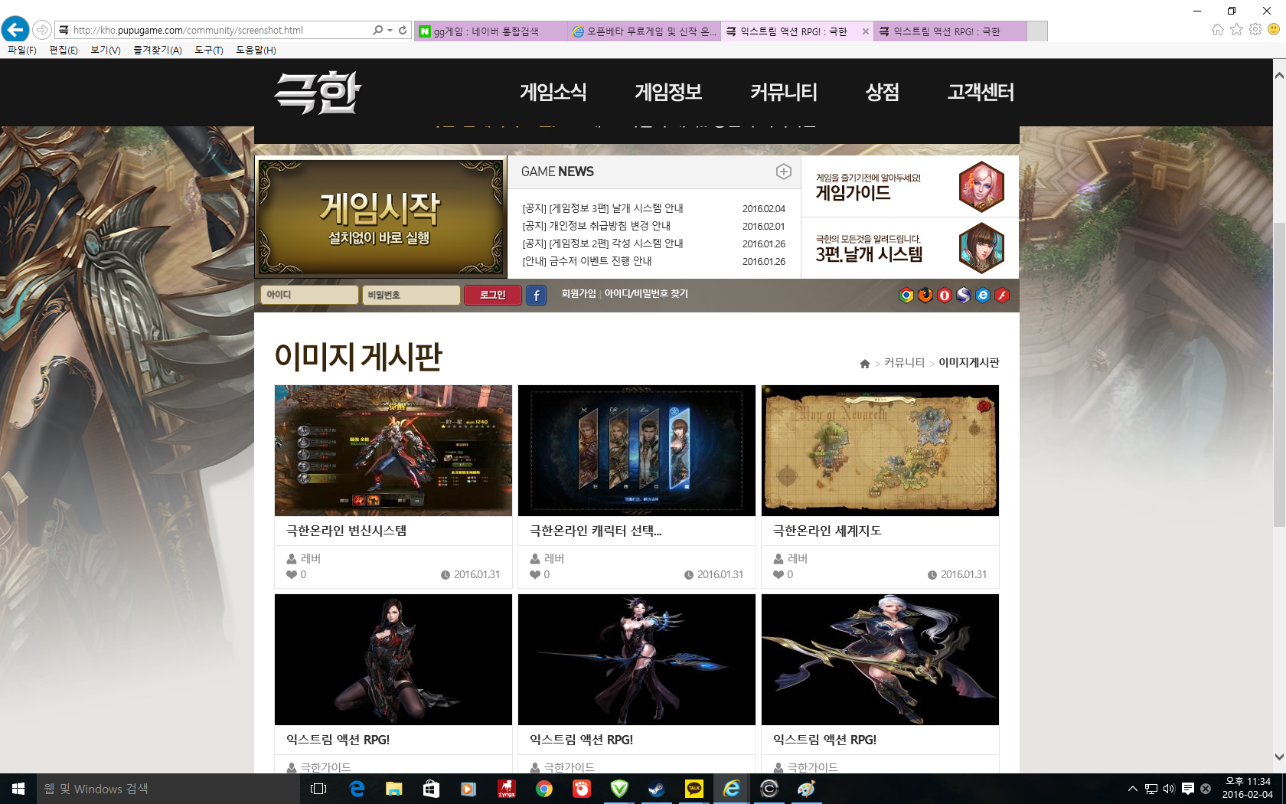
Task: Switch to the 오픈베타 무료게임 tab
Action: click(644, 31)
